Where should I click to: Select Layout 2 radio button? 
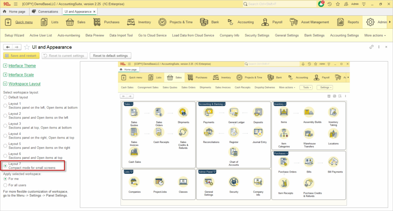pos(5,116)
